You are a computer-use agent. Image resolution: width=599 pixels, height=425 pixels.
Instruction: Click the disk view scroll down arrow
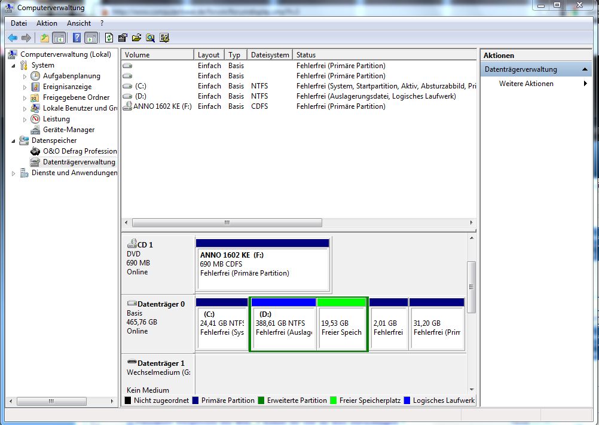tap(472, 390)
